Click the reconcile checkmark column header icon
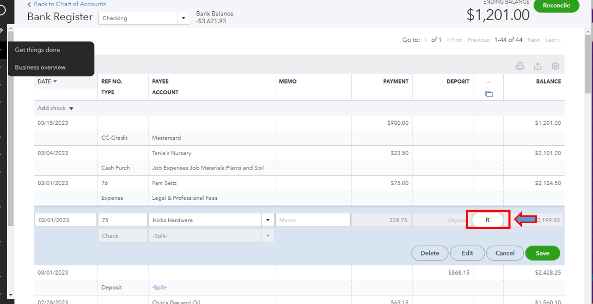 pyautogui.click(x=488, y=82)
